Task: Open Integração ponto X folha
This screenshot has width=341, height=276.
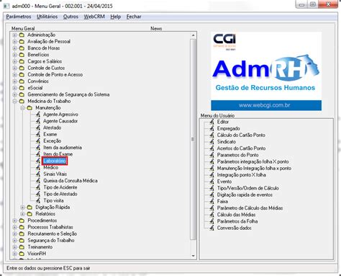Action: click(242, 175)
